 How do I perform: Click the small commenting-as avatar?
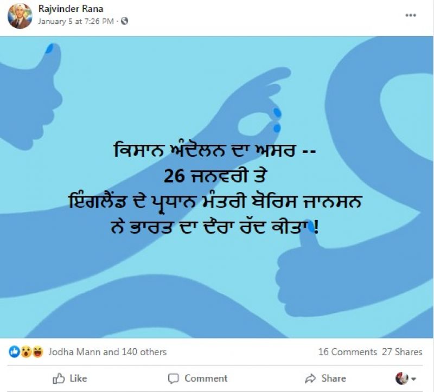pyautogui.click(x=402, y=378)
